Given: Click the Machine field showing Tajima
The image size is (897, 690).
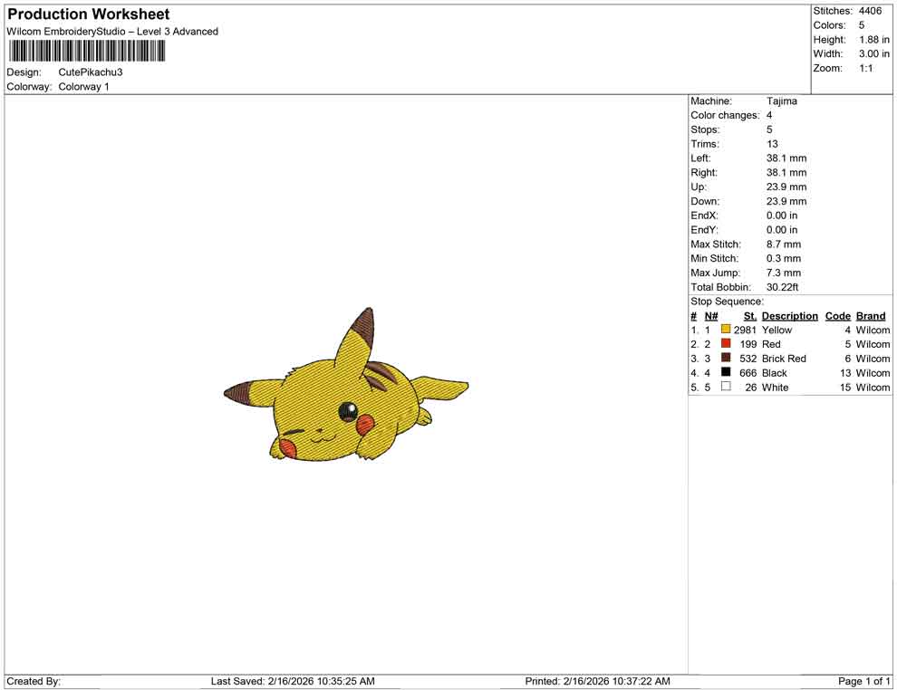Looking at the screenshot, I should coord(783,101).
